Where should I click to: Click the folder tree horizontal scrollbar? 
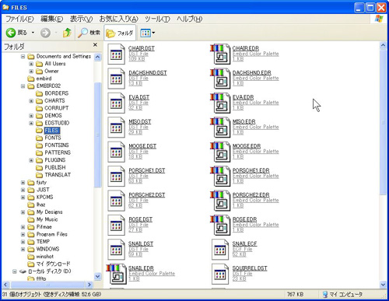[47, 285]
